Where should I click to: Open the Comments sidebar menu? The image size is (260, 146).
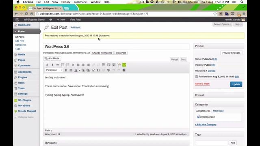coord(24,66)
